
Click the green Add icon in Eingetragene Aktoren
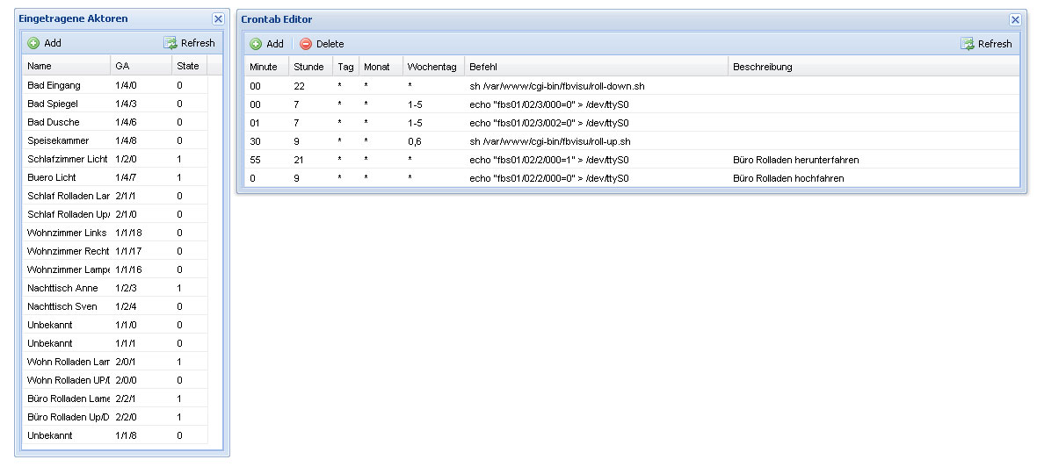[x=33, y=43]
